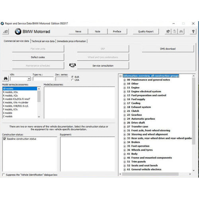The height and width of the screenshot is (199, 199).
Task: Switch to Commercial service data tab
Action: point(16,41)
